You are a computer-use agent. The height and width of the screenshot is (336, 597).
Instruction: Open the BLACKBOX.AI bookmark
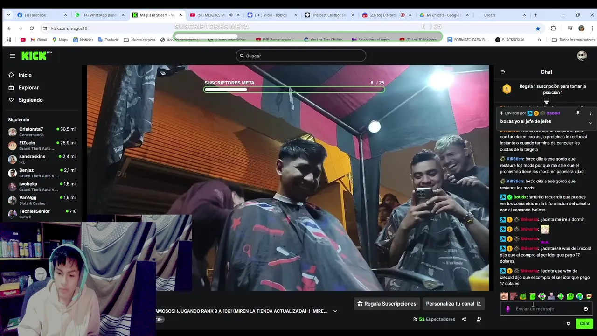510,40
